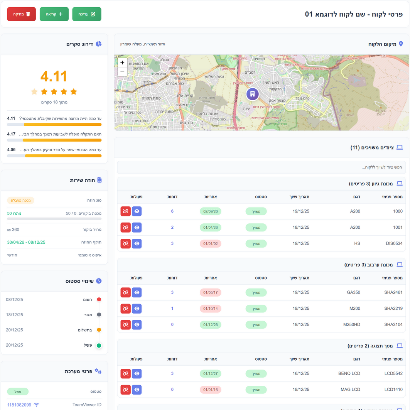Open the TeamViewer ID 1181082099 link
Screen dimensions: 410x410
[x=19, y=405]
